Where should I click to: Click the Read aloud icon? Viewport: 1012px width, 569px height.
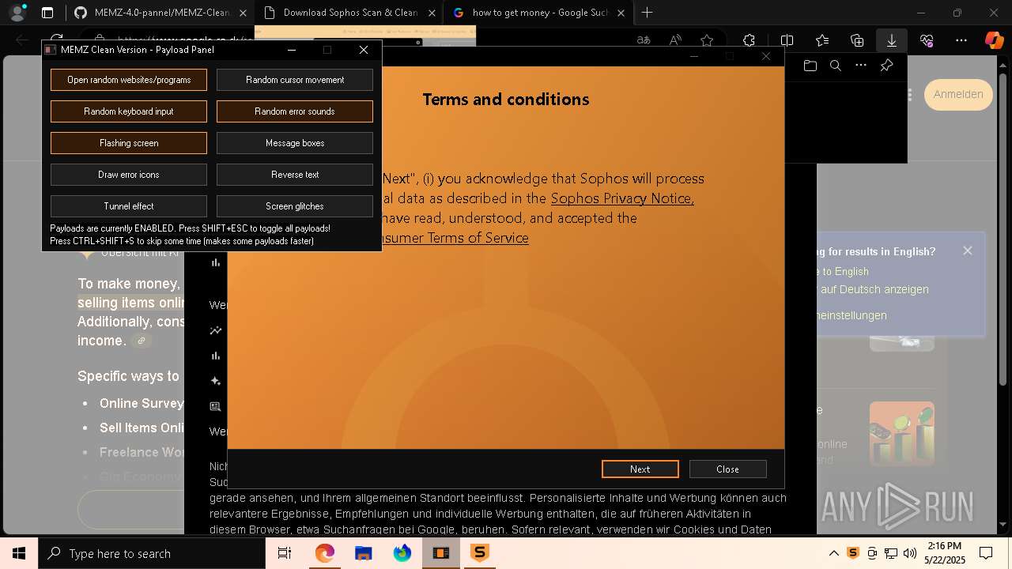click(675, 40)
